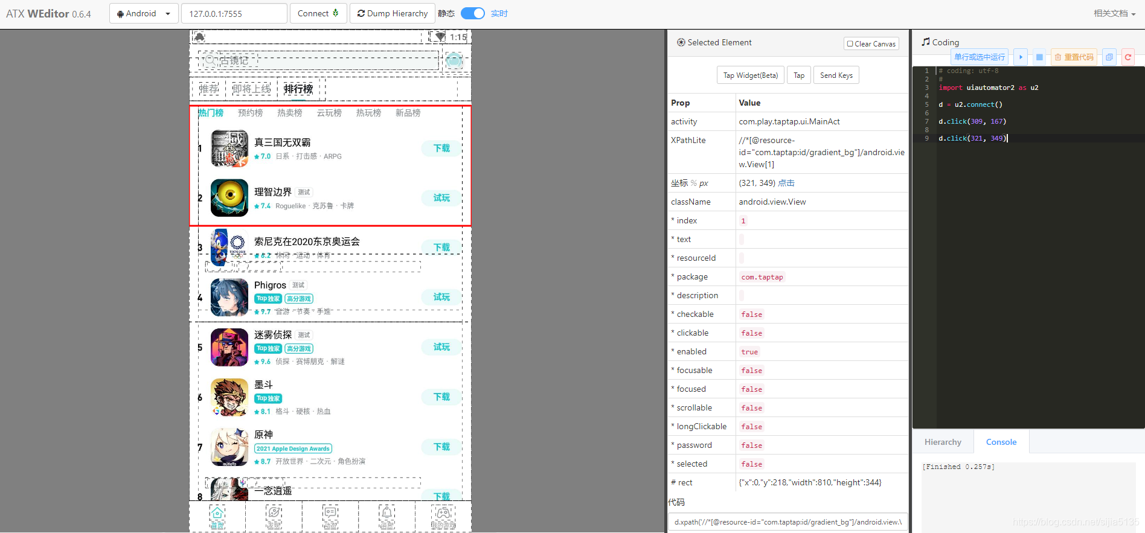Click the Connect button
The width and height of the screenshot is (1145, 533).
pyautogui.click(x=318, y=13)
